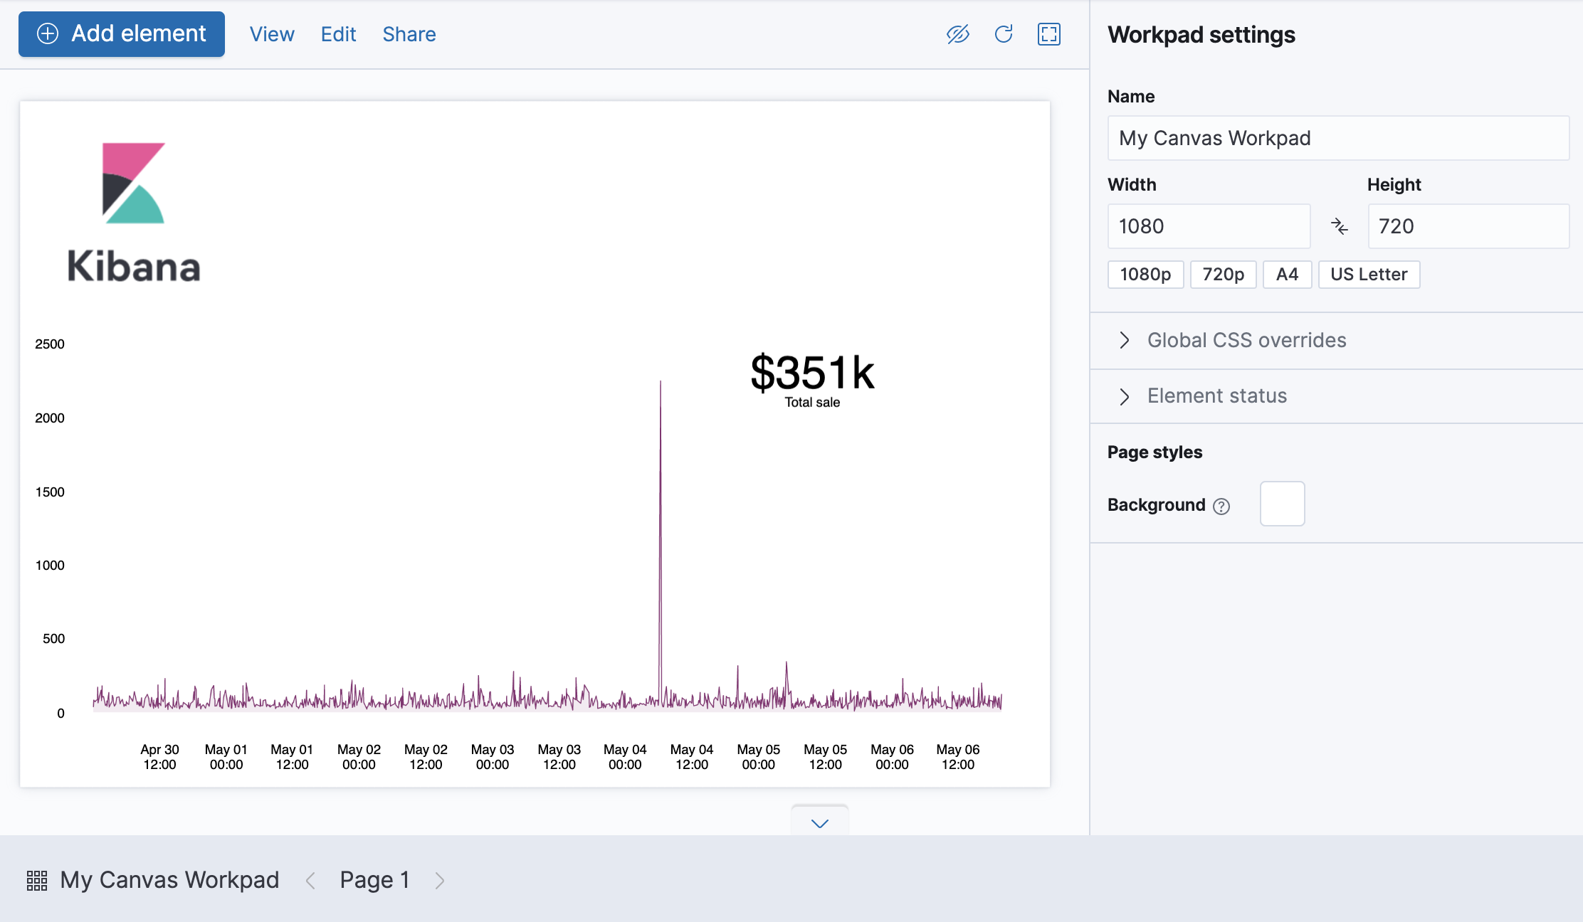Click the plus icon on Add element
Image resolution: width=1583 pixels, height=922 pixels.
pyautogui.click(x=48, y=33)
